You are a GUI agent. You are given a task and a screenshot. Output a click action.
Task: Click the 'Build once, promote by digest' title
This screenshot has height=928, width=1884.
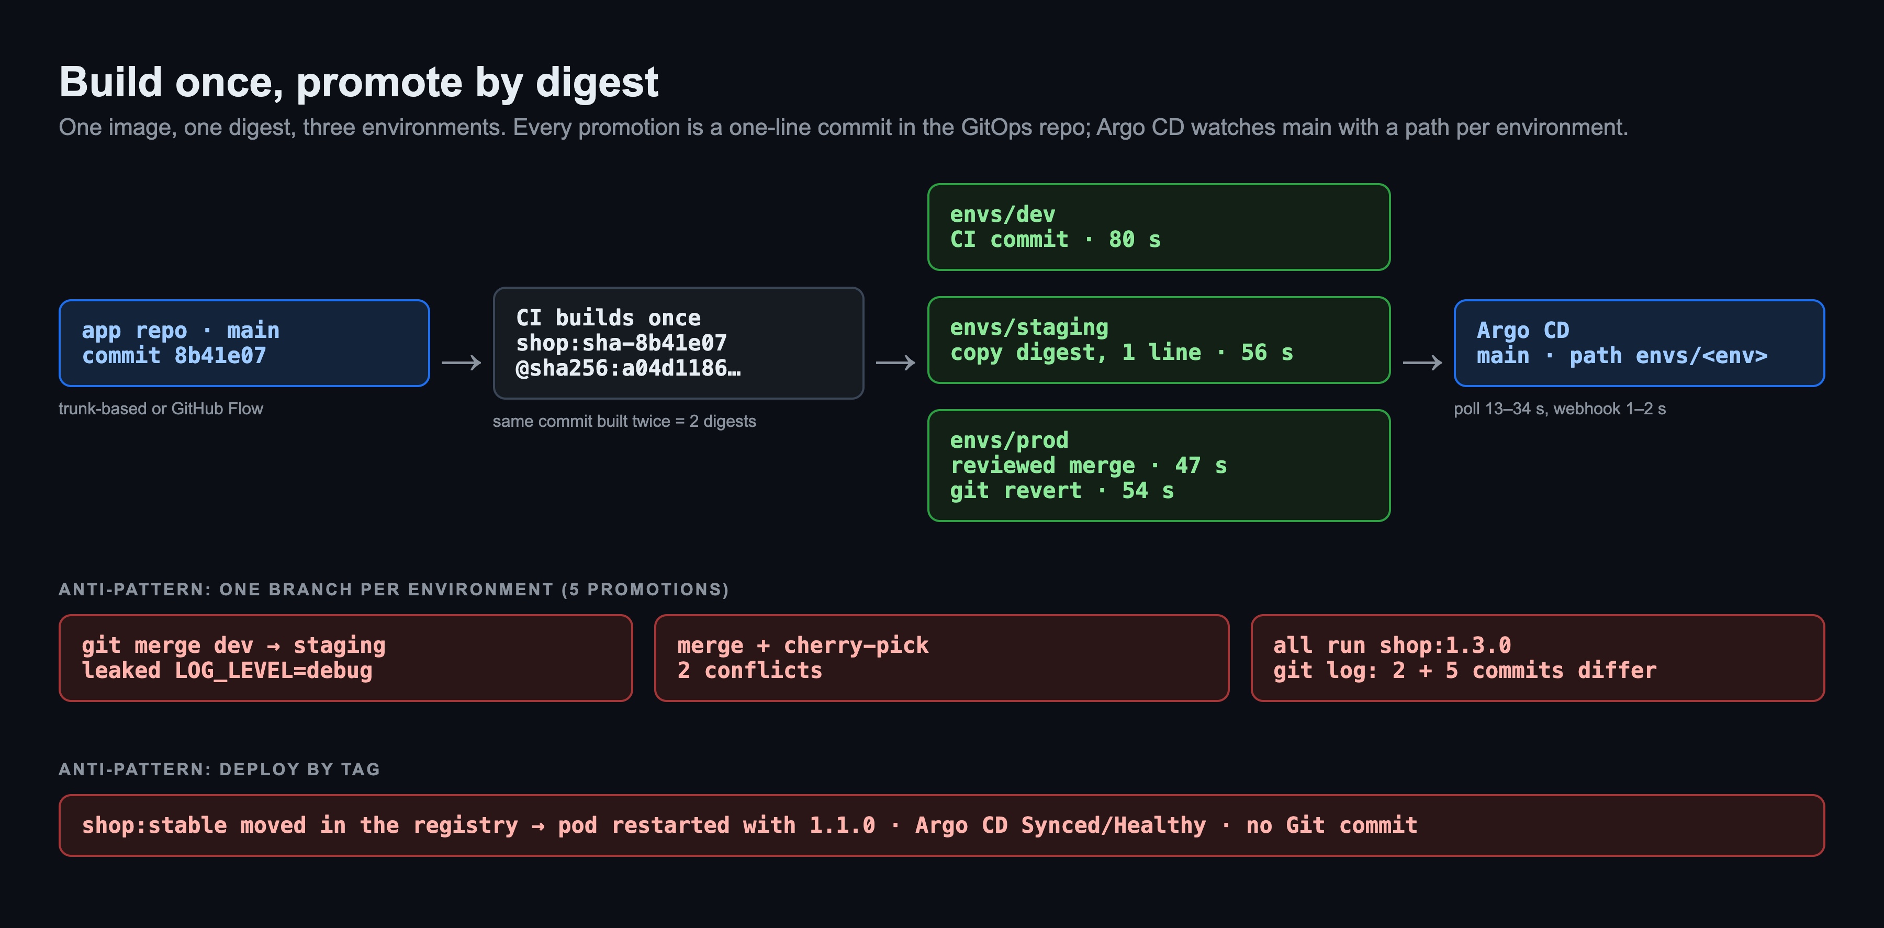358,82
